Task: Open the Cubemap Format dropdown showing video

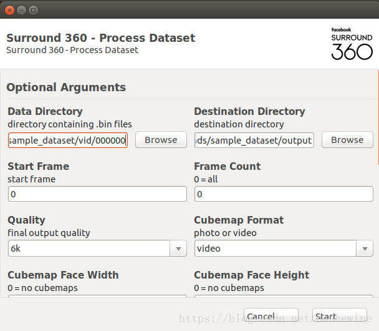Action: pos(284,249)
